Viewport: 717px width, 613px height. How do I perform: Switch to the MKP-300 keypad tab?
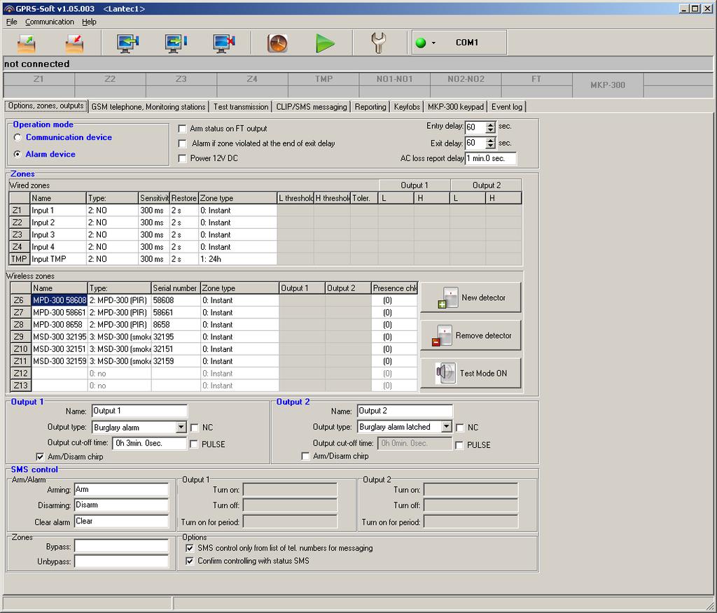click(455, 107)
